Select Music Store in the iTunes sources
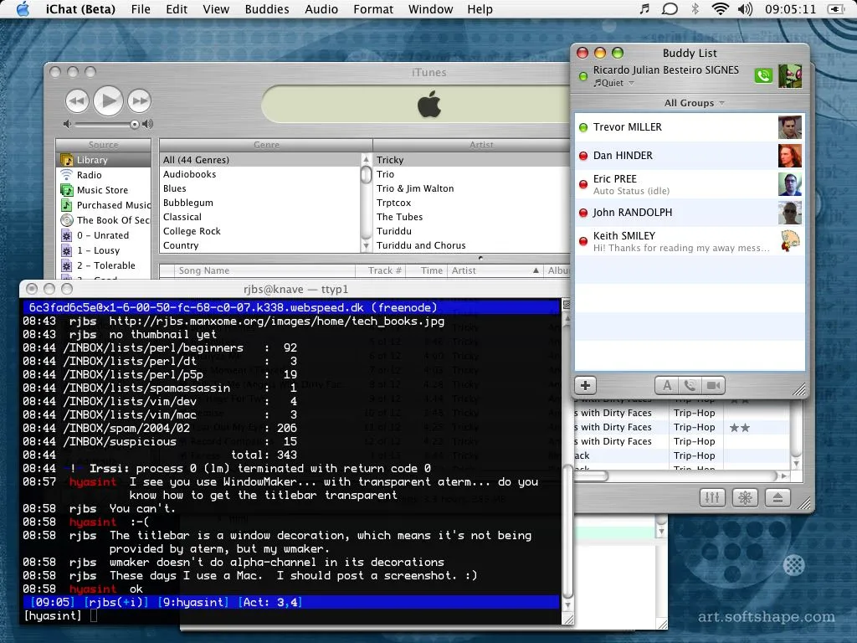The width and height of the screenshot is (857, 643). (103, 190)
